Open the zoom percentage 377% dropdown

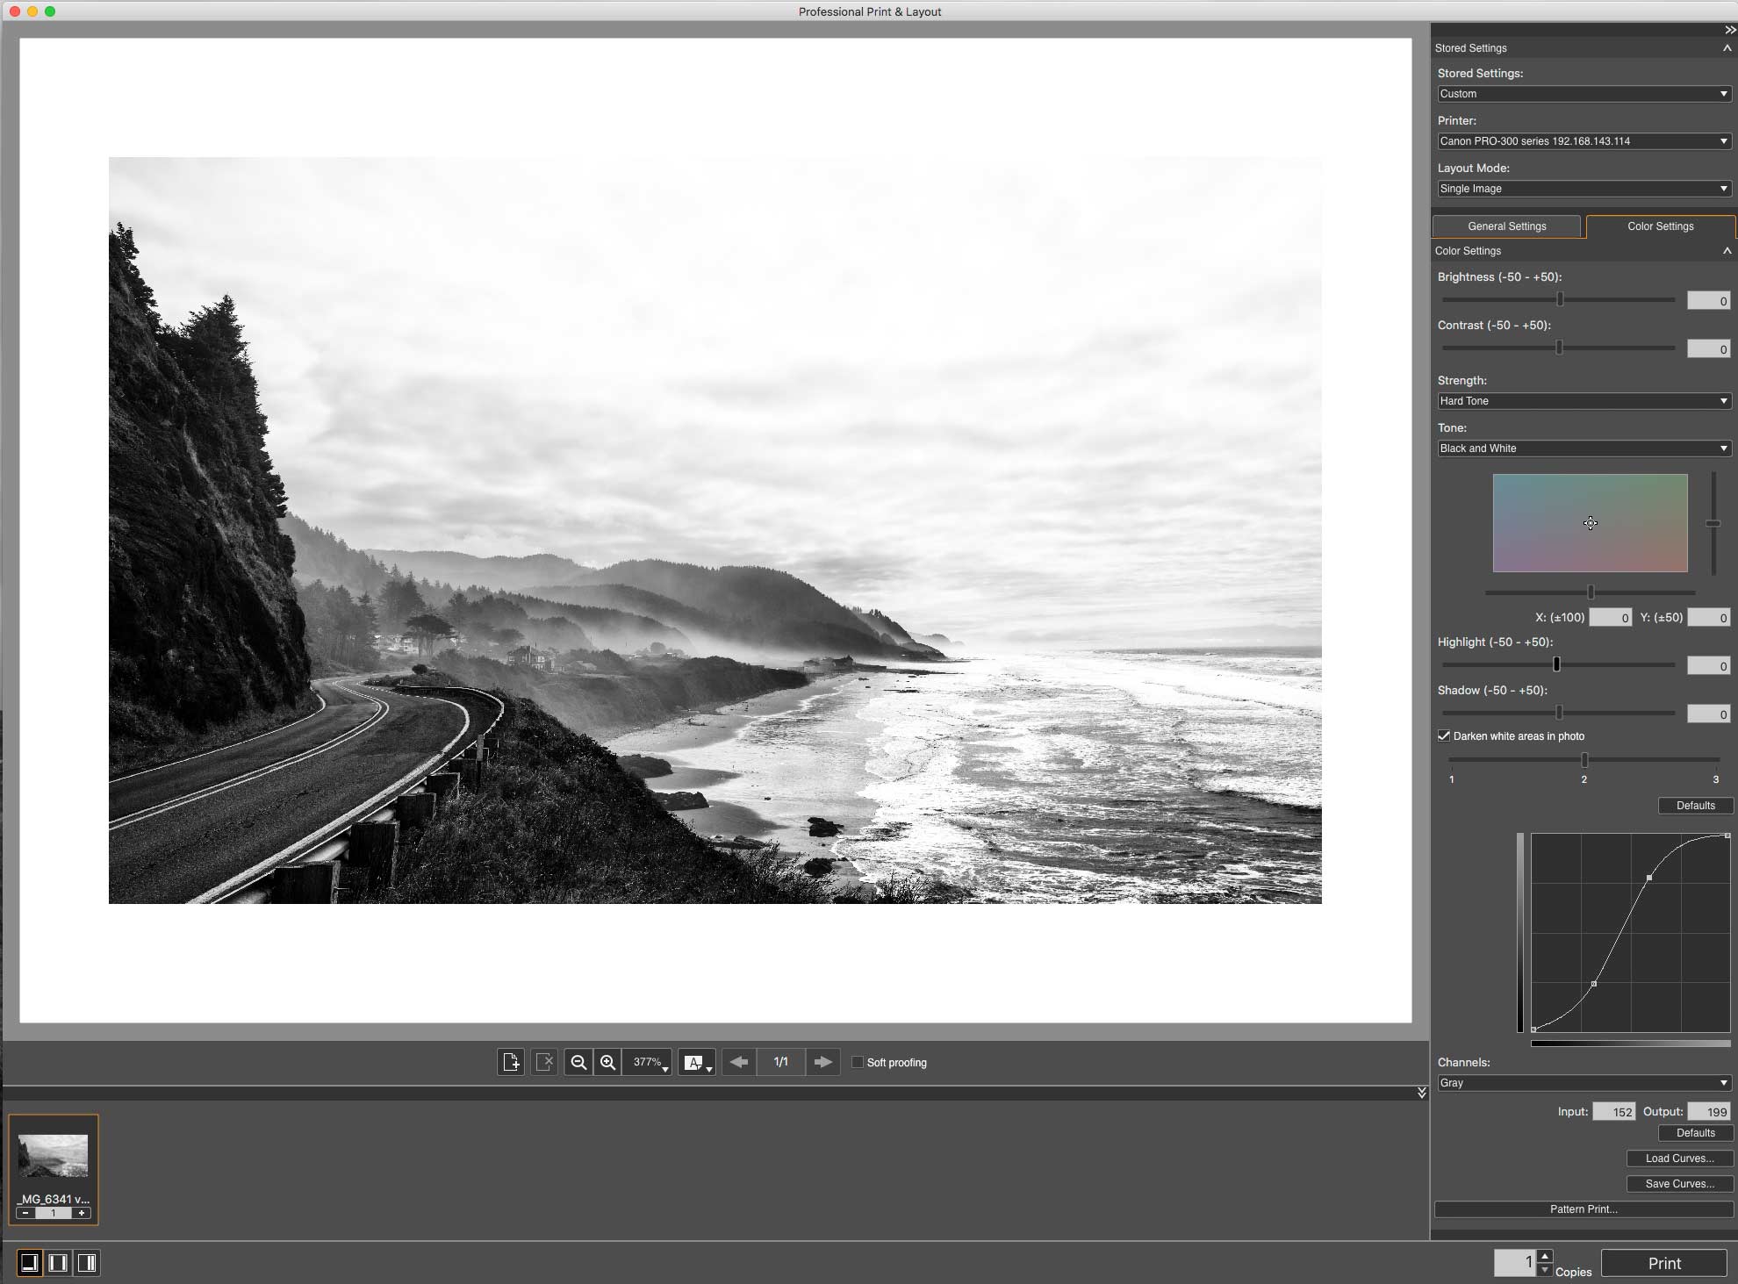(648, 1062)
